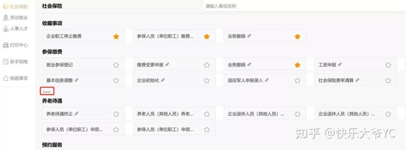
Task: Focus the 请输入事项名称 search field
Action: tap(304, 6)
